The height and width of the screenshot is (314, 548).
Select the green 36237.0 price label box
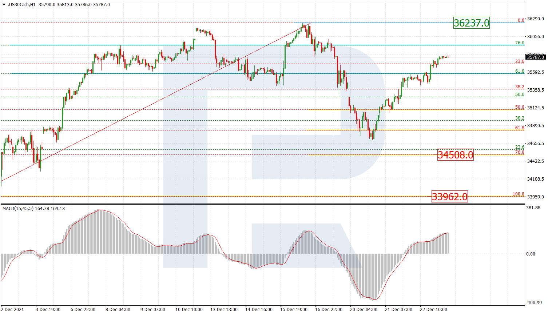click(x=471, y=23)
